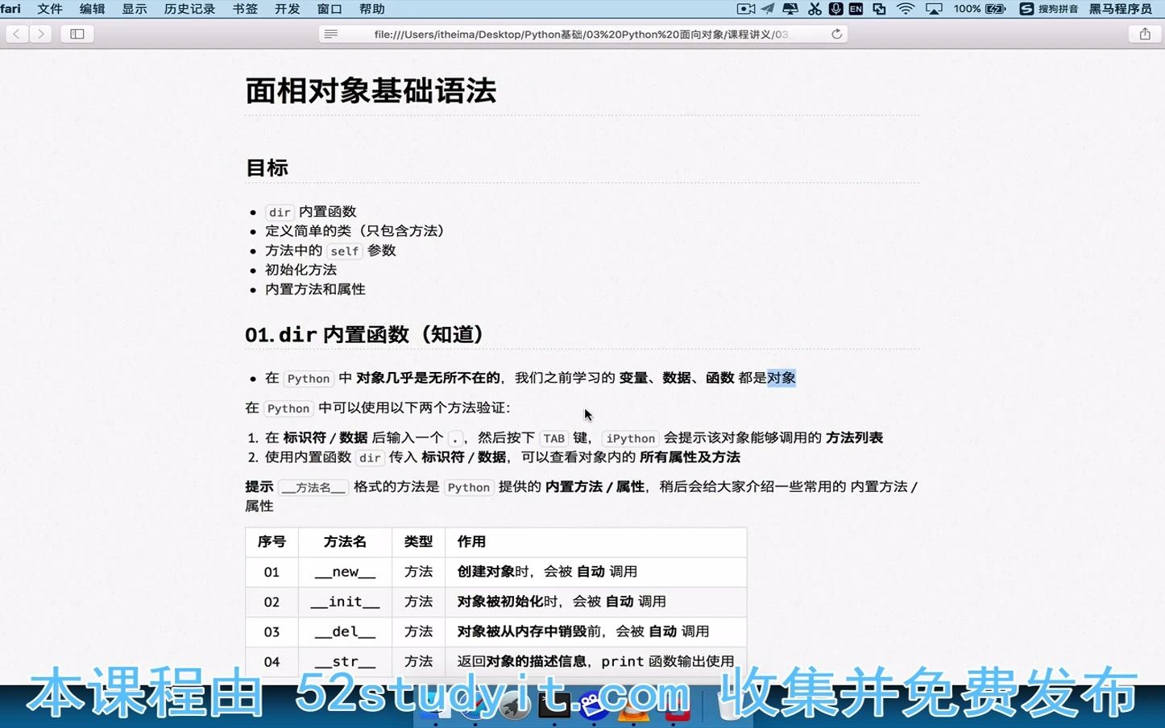Open the screen mirroring AirPlay icon
The height and width of the screenshot is (728, 1165).
click(x=934, y=10)
